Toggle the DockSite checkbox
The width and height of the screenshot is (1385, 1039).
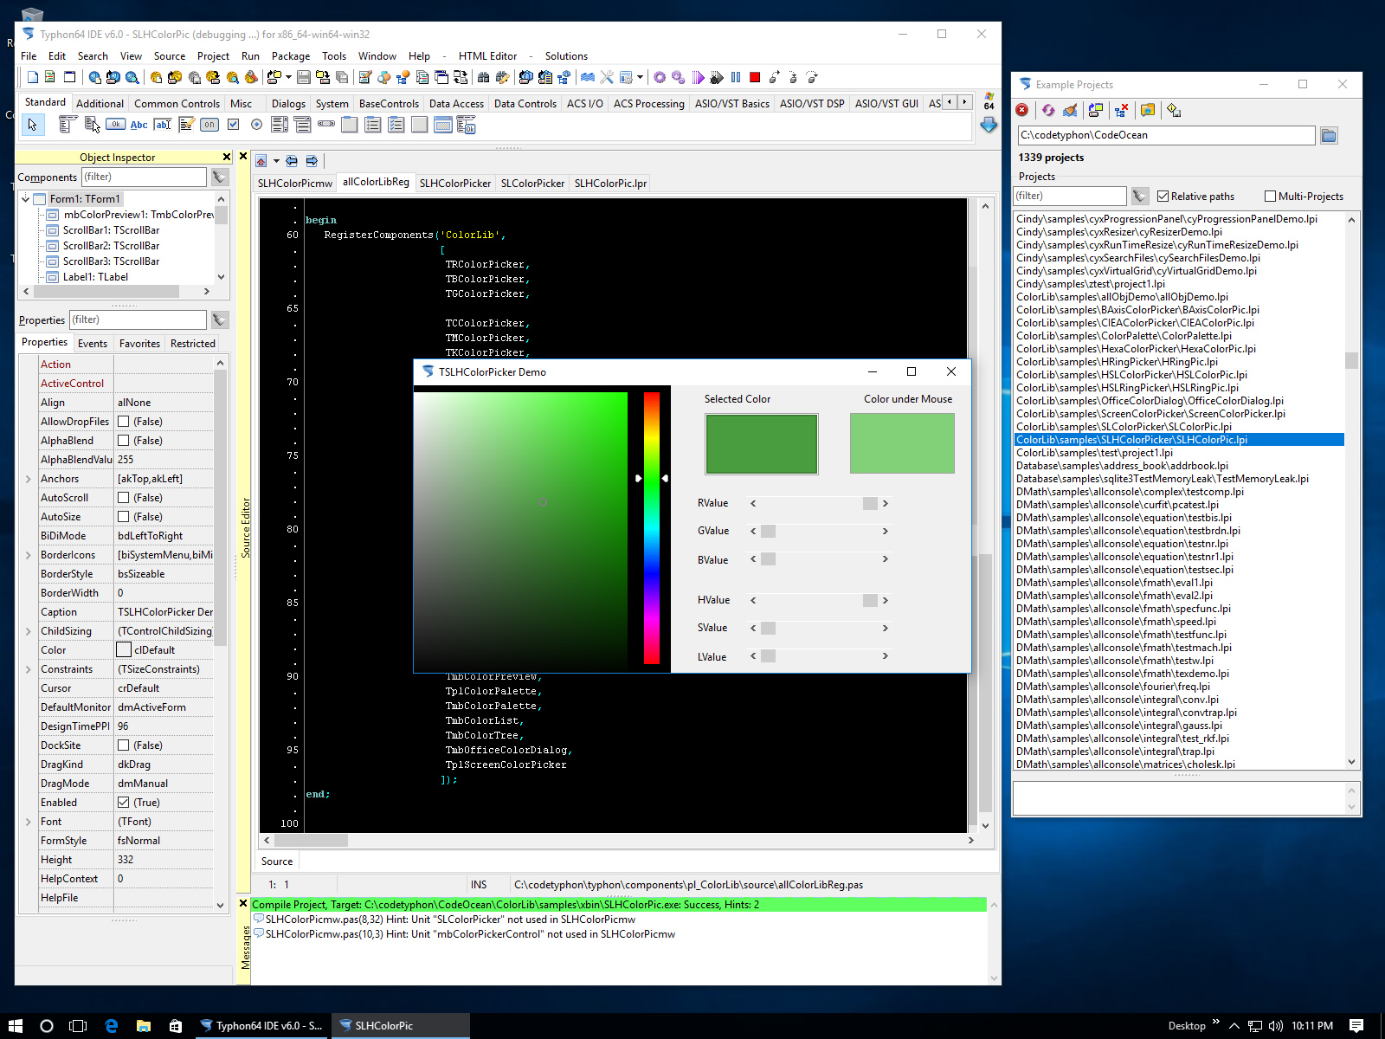124,745
